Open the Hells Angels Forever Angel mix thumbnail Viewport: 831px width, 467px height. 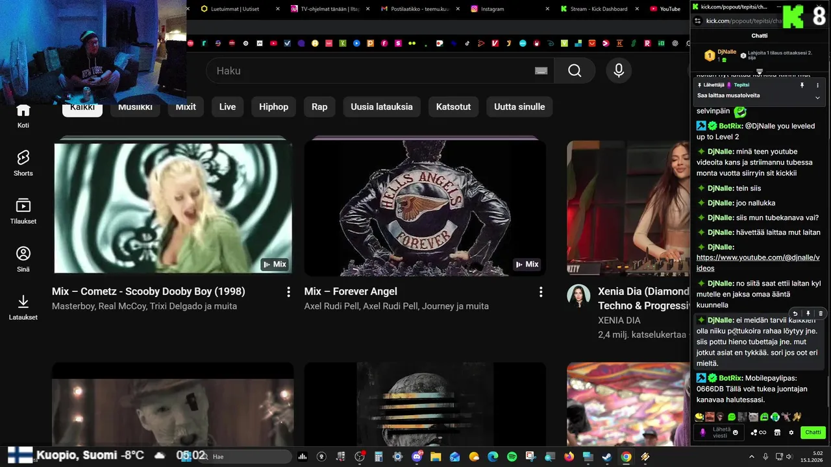click(x=425, y=208)
